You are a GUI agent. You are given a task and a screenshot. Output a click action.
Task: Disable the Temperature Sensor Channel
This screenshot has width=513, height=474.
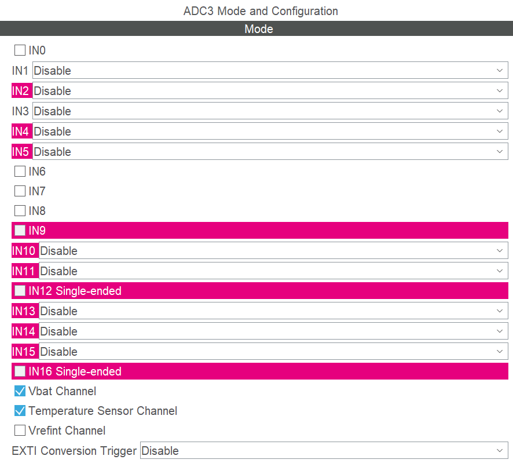(x=20, y=411)
